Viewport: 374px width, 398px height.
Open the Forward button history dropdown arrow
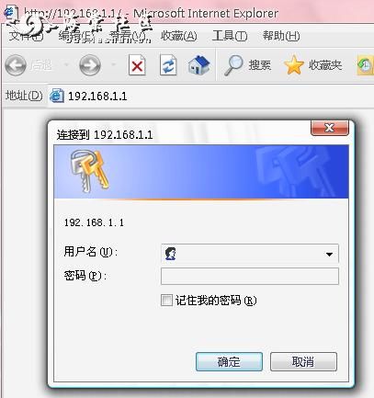113,64
